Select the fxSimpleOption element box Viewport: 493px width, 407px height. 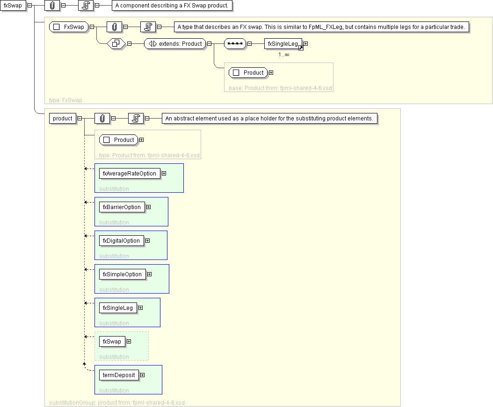click(122, 274)
